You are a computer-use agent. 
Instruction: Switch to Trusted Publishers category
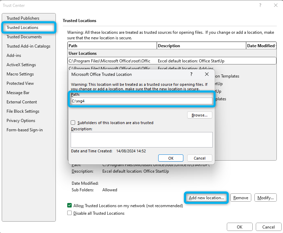(22, 18)
